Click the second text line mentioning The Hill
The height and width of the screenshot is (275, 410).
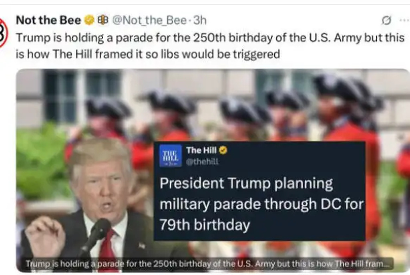tap(148, 54)
